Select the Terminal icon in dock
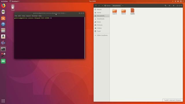The image size is (185, 104). tap(3, 49)
